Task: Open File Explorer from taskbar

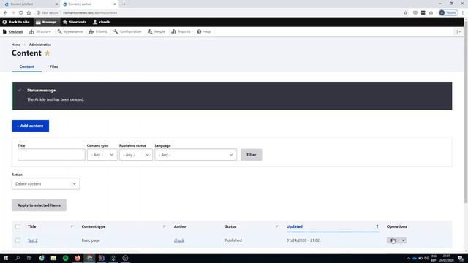Action: [x=53, y=258]
